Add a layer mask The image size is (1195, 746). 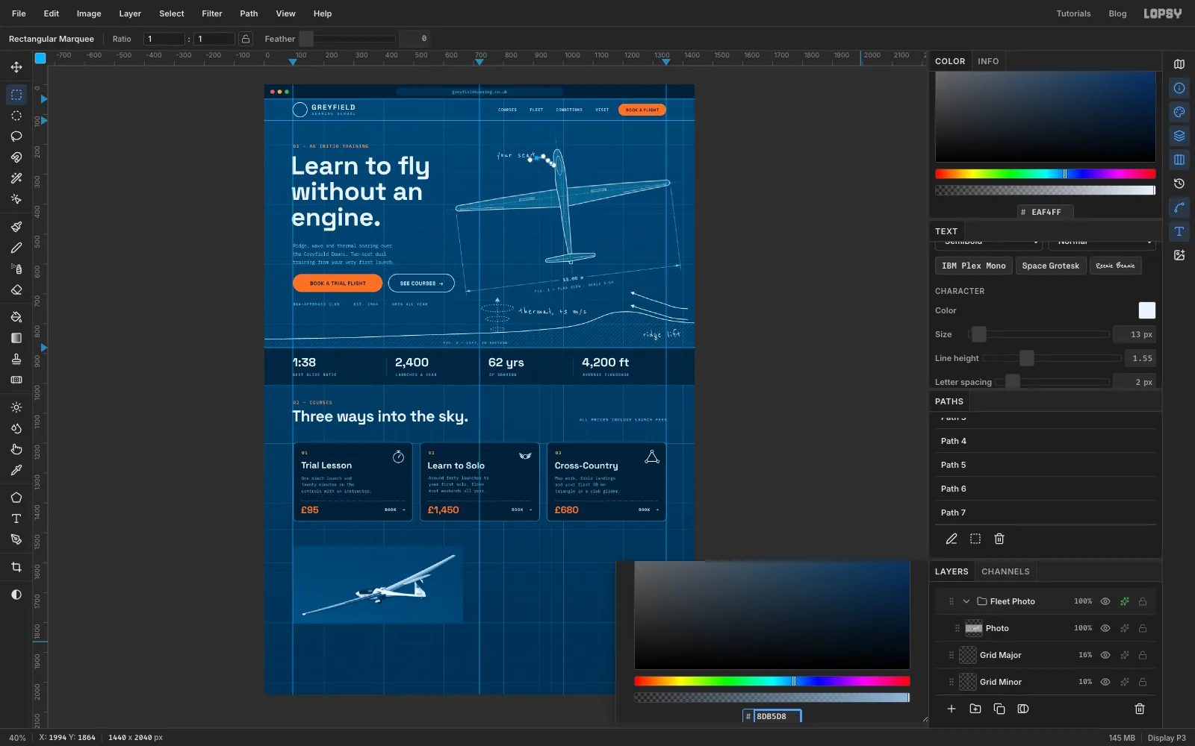(x=1023, y=709)
